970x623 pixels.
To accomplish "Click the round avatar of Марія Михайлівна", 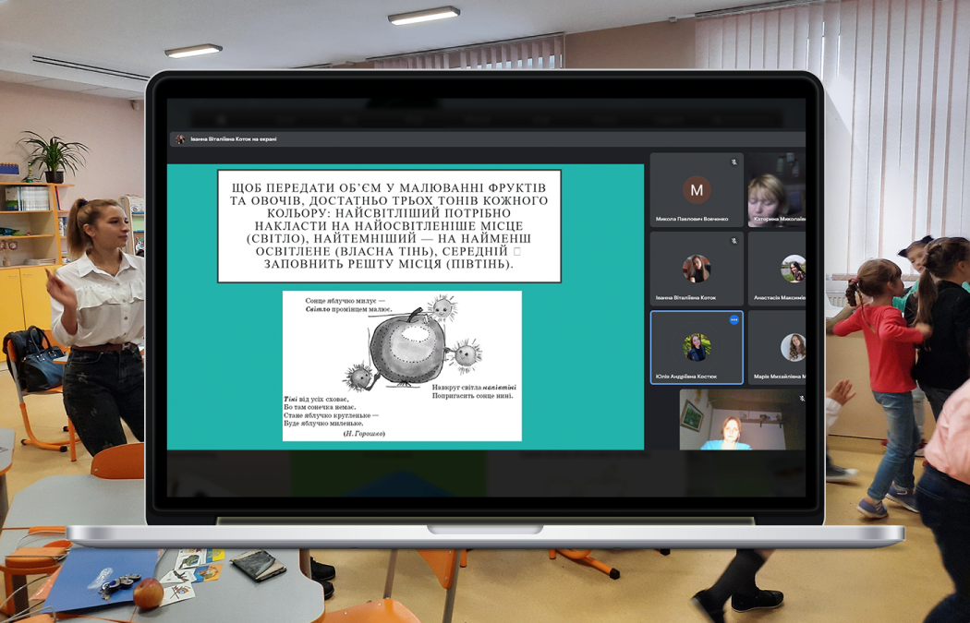I will click(793, 347).
